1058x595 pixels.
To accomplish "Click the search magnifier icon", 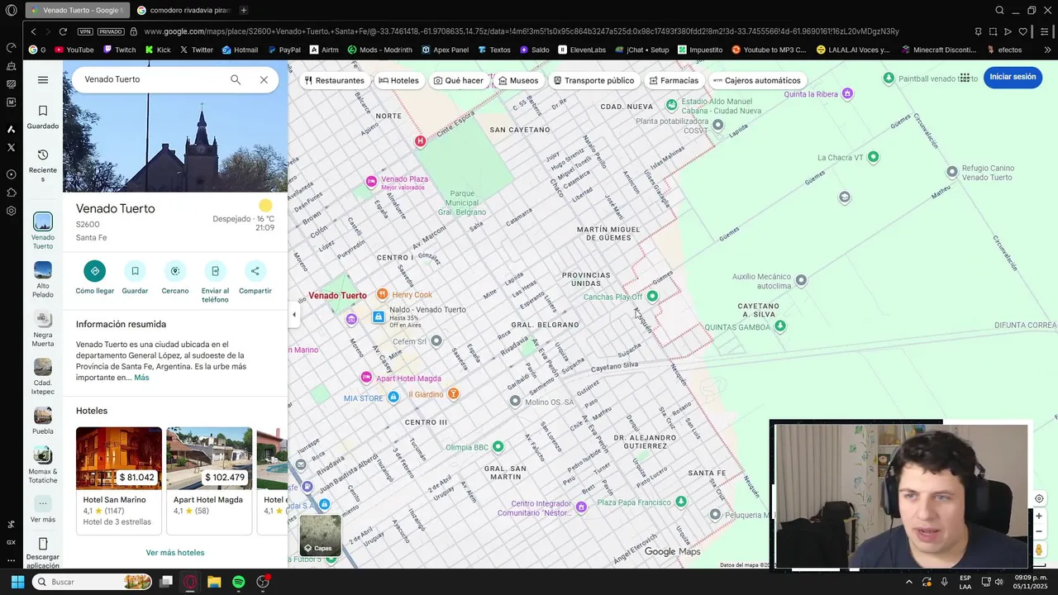I will [236, 79].
